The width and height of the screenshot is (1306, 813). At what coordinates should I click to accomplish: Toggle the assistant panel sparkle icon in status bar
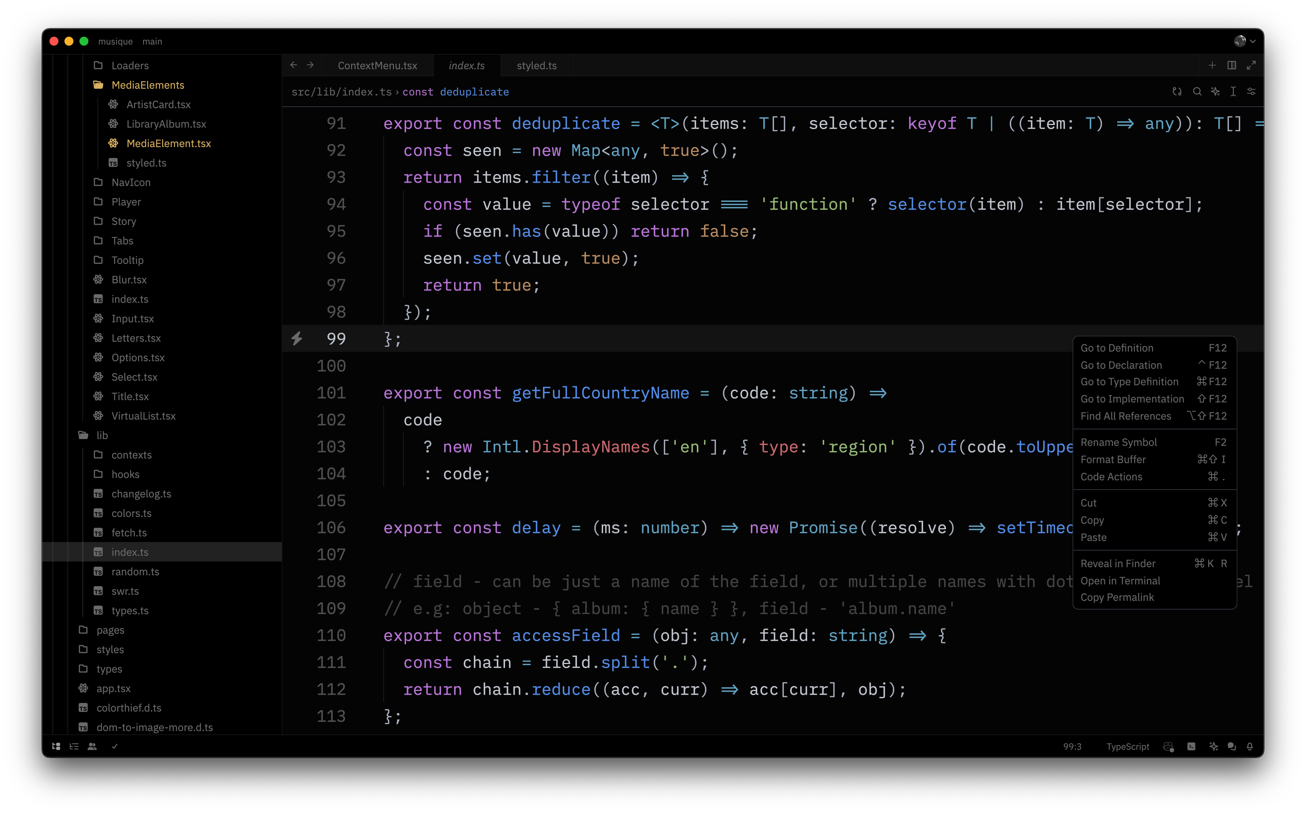(1213, 746)
